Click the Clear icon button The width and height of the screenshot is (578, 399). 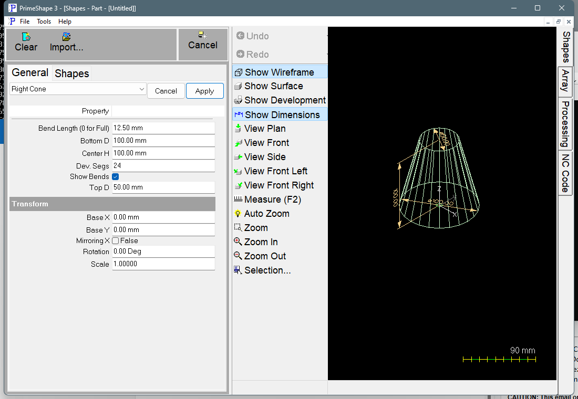[x=26, y=42]
